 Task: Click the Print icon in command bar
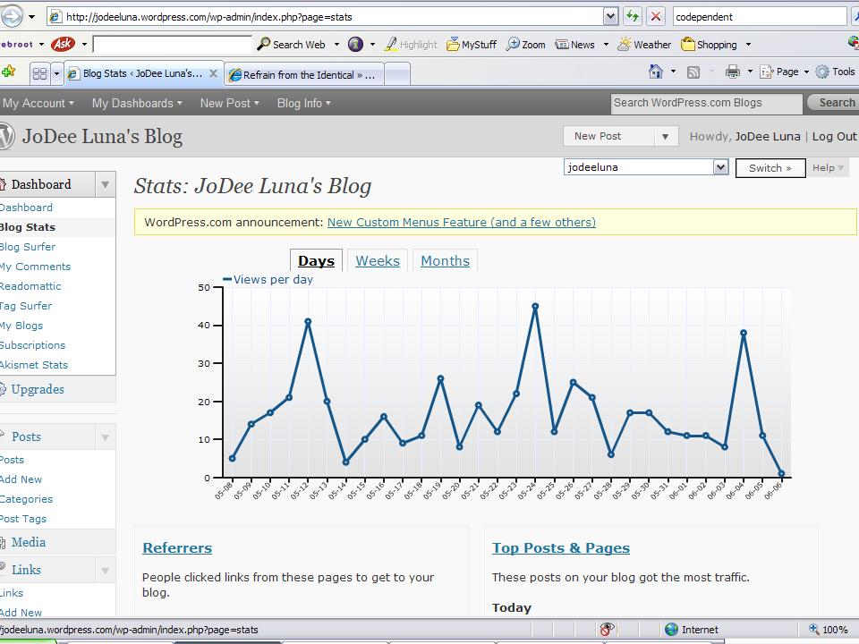733,72
